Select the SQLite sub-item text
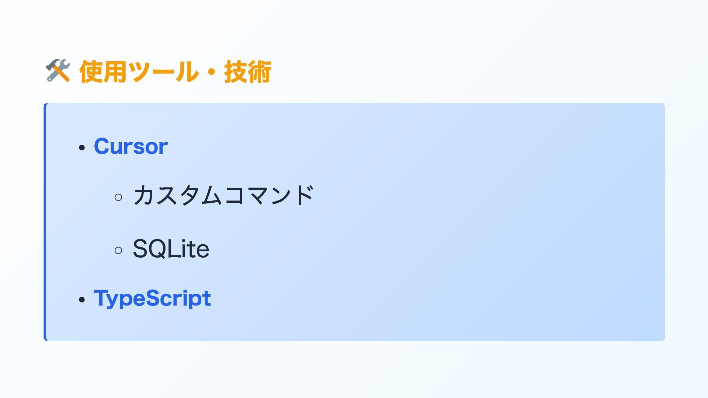Viewport: 708px width, 398px height. coord(171,249)
